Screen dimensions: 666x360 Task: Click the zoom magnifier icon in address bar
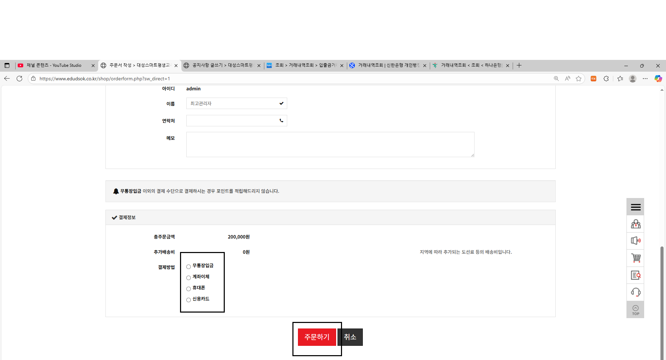click(556, 79)
